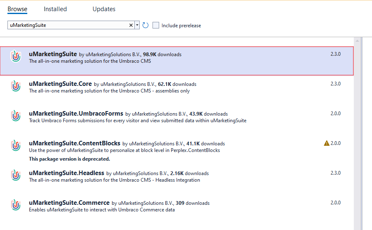
Task: Click inside the uMarketingSuite search field
Action: click(66, 25)
